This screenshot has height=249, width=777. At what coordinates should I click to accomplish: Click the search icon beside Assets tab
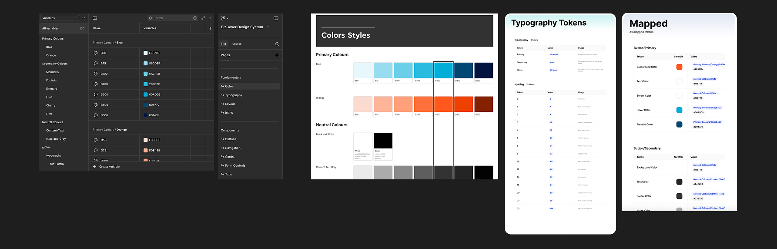point(277,44)
